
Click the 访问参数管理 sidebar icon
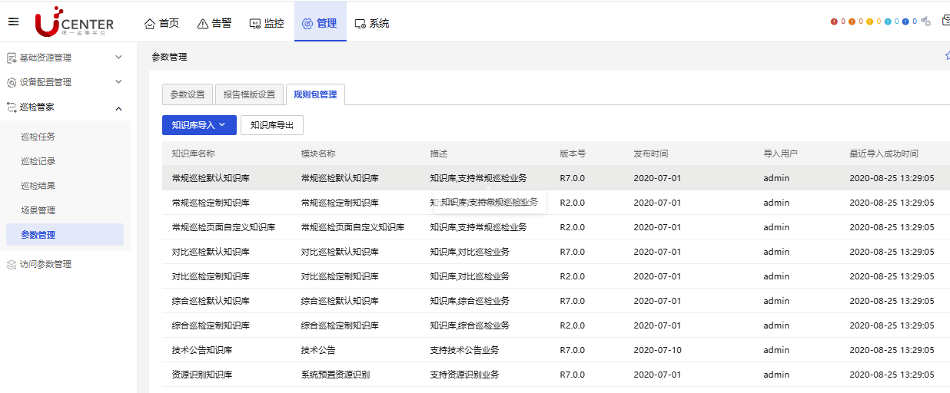(12, 264)
